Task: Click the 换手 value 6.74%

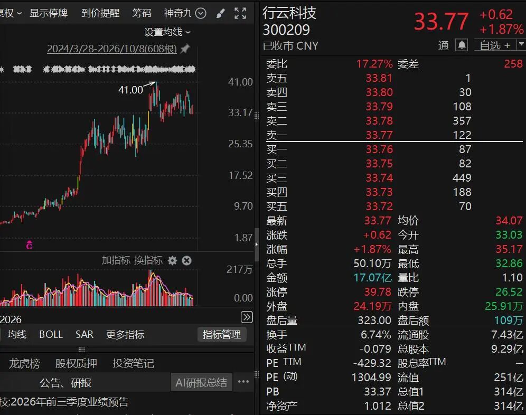Action: point(375,335)
